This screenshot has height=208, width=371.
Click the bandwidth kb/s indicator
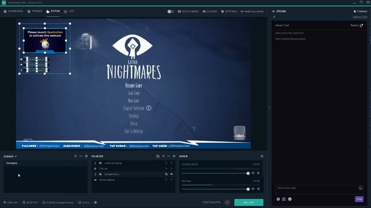click(x=83, y=202)
